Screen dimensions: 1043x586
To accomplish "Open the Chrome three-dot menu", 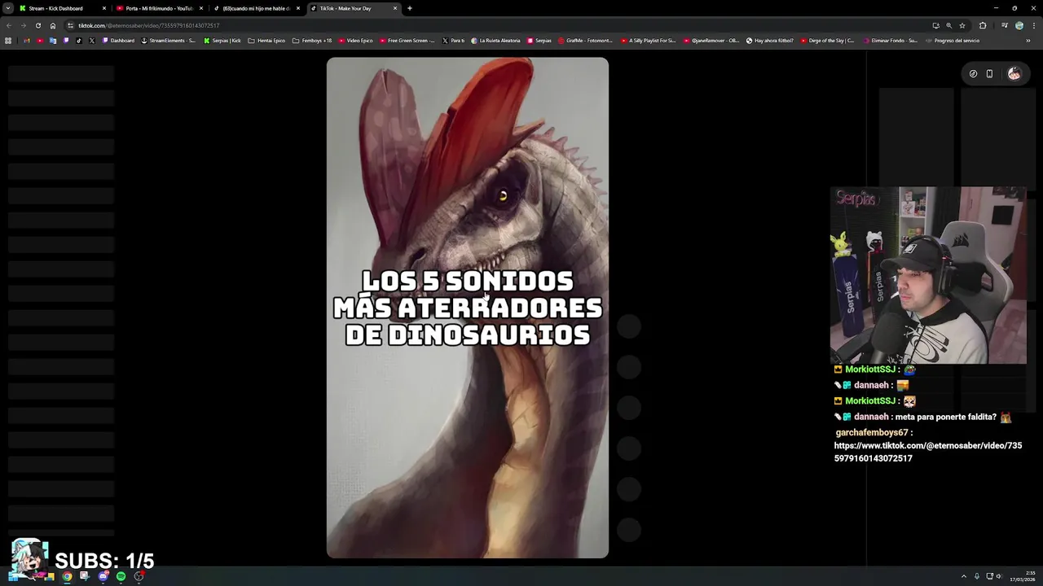I will (x=1034, y=25).
